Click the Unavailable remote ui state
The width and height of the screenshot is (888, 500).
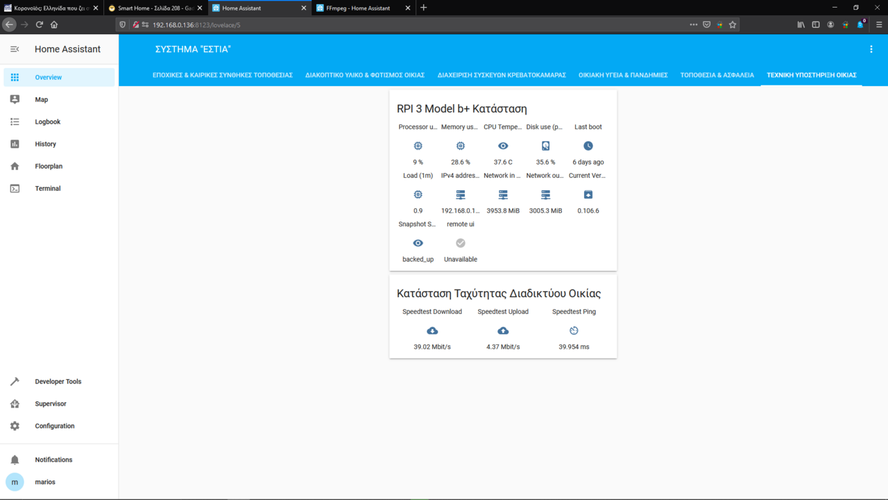[461, 259]
